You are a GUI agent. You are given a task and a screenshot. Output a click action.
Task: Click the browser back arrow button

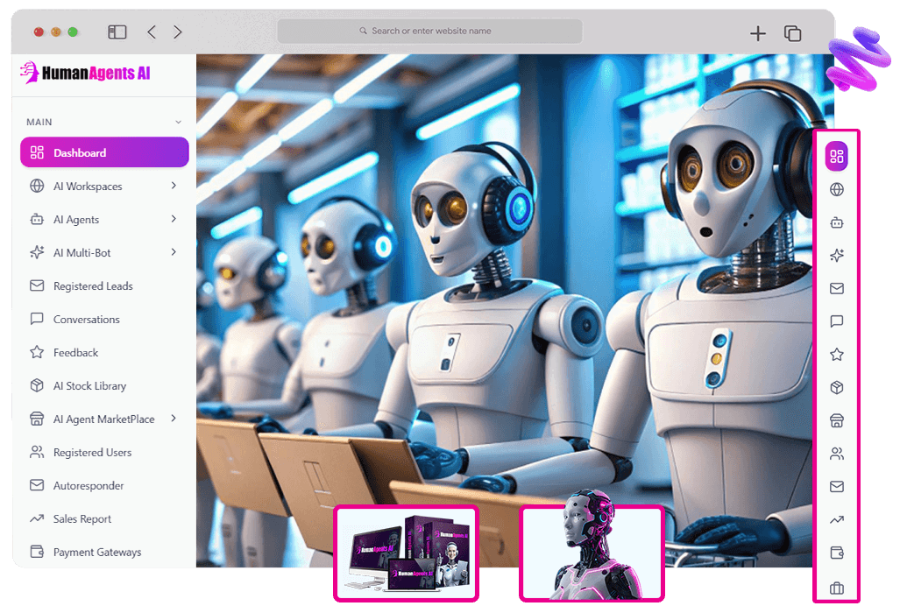point(152,32)
